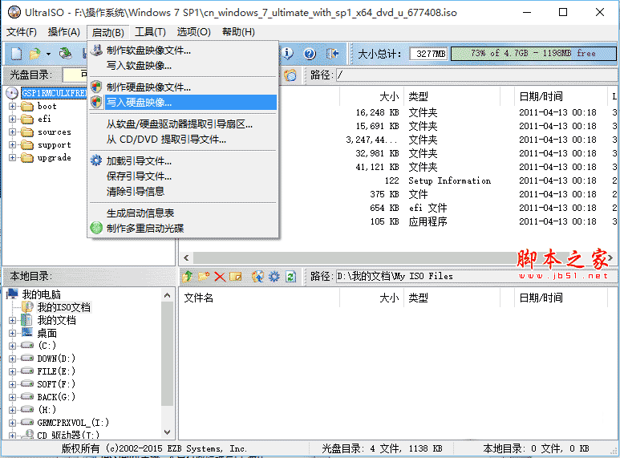Open the 帮助(H) menu
Screen dimensions: 620x458
238,32
